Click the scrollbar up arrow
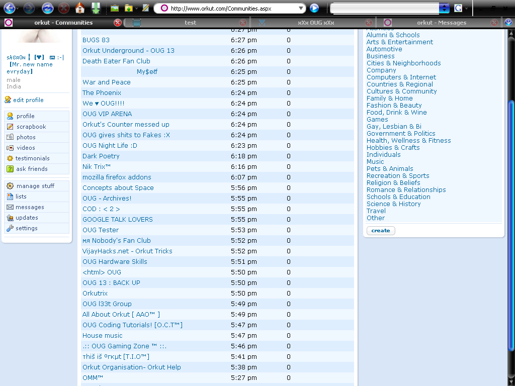 (x=511, y=33)
